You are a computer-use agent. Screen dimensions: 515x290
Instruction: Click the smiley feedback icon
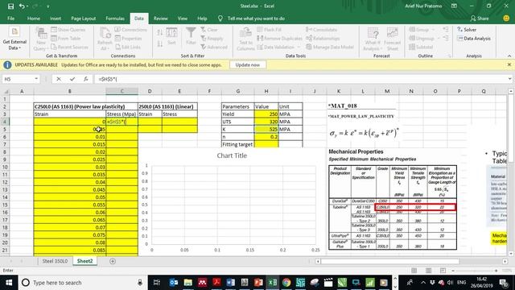coord(506,19)
